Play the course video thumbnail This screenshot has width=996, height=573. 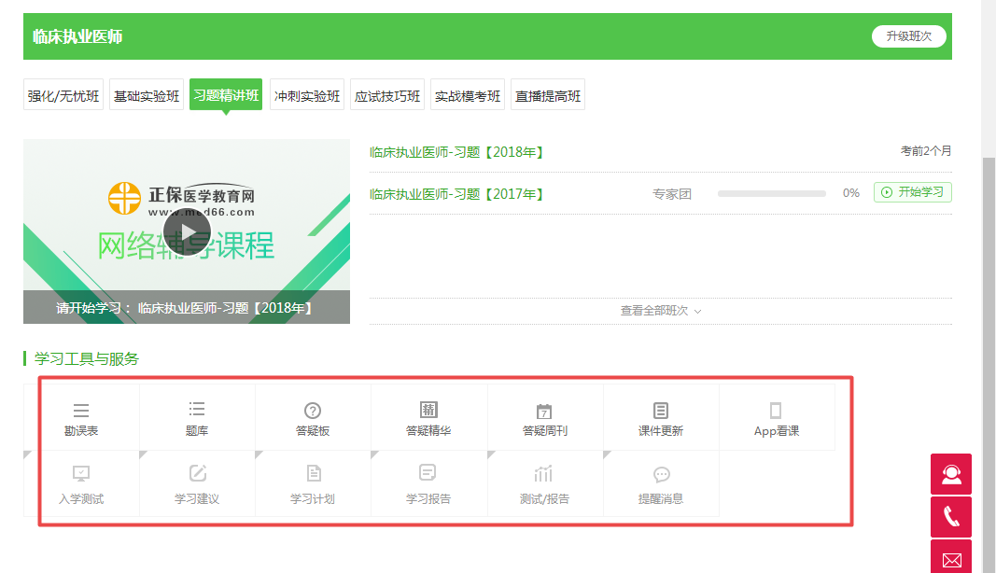(187, 231)
